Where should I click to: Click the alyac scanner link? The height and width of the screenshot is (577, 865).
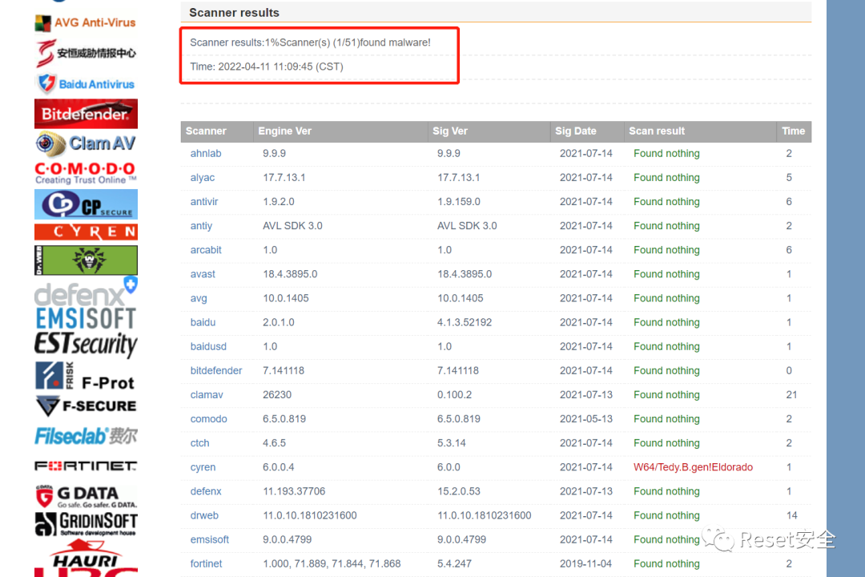pyautogui.click(x=203, y=178)
